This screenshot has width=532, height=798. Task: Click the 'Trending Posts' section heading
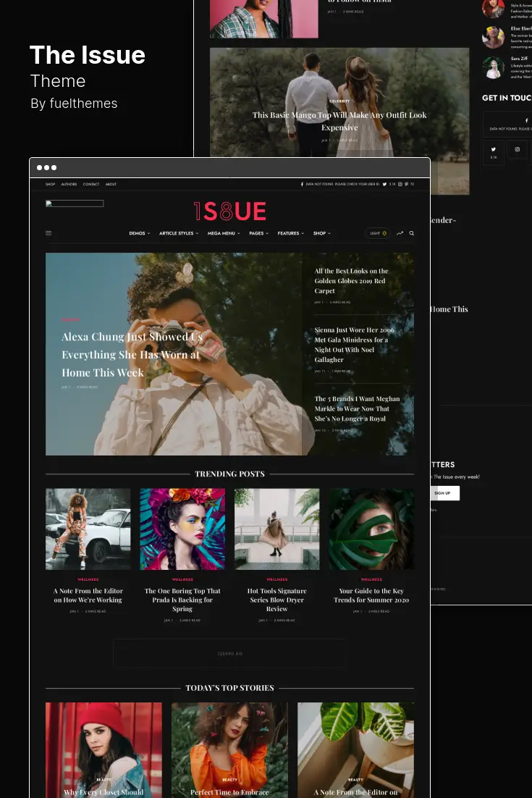pos(230,474)
